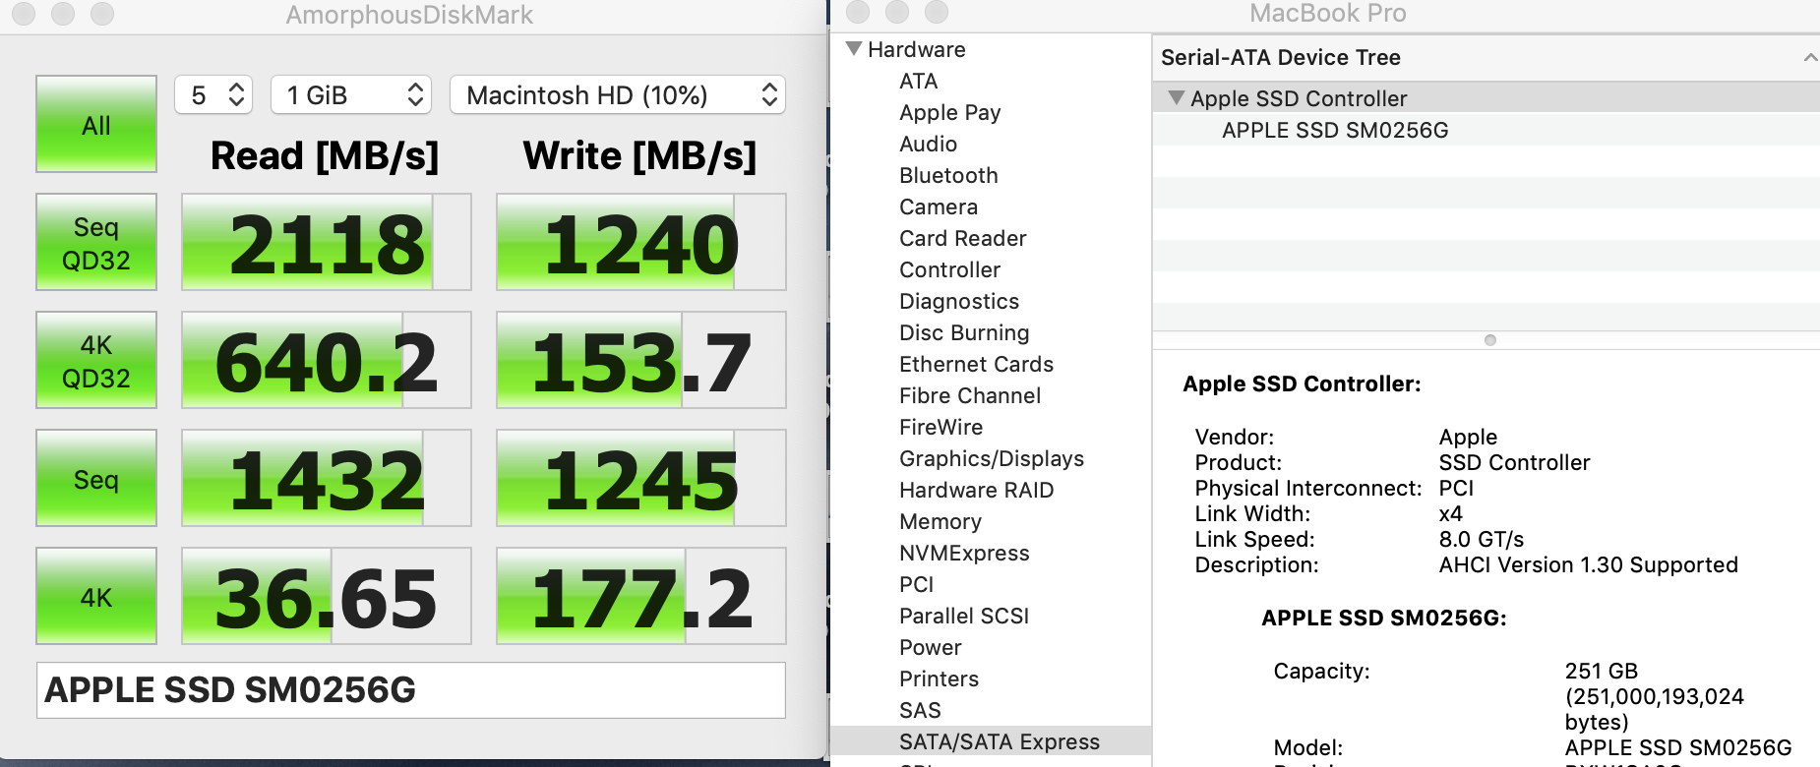
Task: Open the Macintosh HD (10%) volume dropdown
Action: tap(618, 94)
